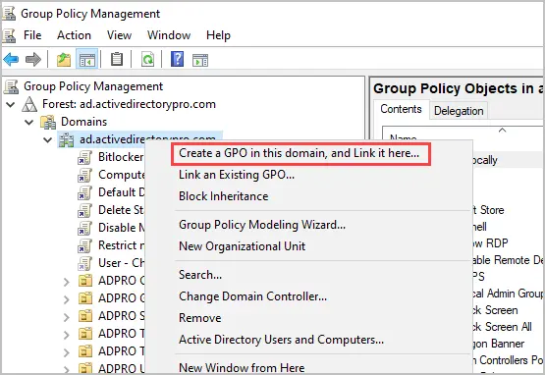Expand the ADPRO U OU
Viewport: 545px width, 375px height.
point(67,369)
